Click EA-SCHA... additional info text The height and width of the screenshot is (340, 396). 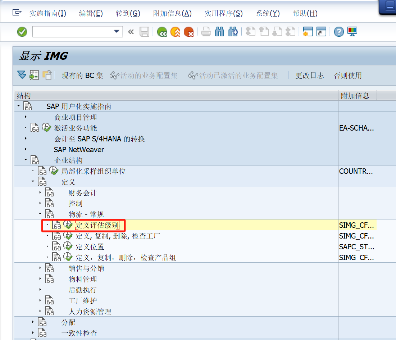click(x=356, y=128)
